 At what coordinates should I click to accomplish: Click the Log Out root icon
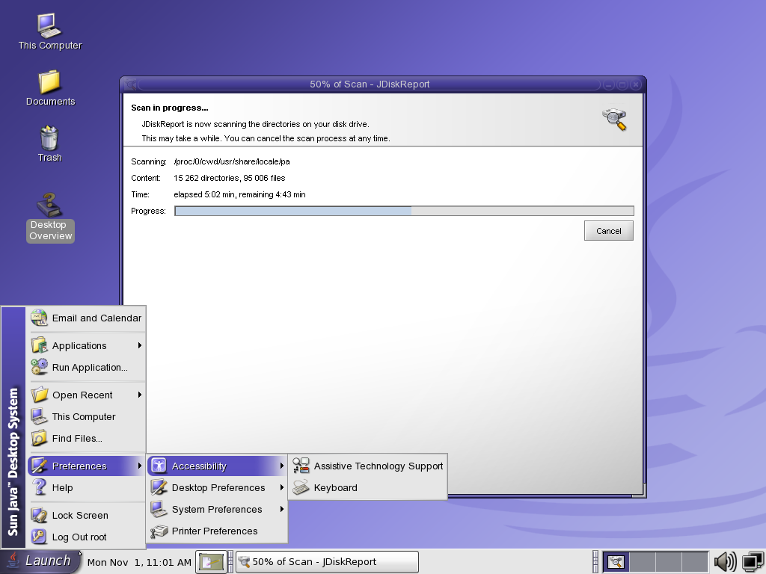39,537
